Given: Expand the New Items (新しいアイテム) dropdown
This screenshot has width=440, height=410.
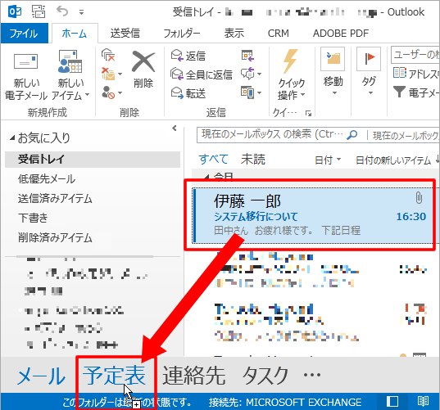Looking at the screenshot, I should pos(70,89).
